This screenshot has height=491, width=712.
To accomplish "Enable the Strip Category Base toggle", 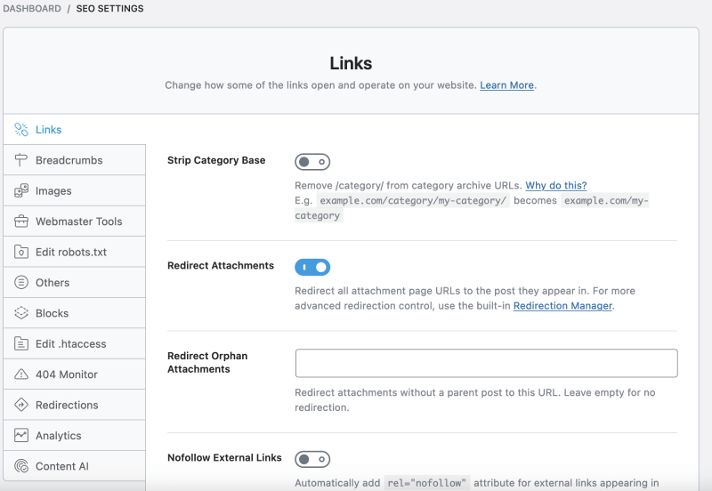I will (312, 162).
